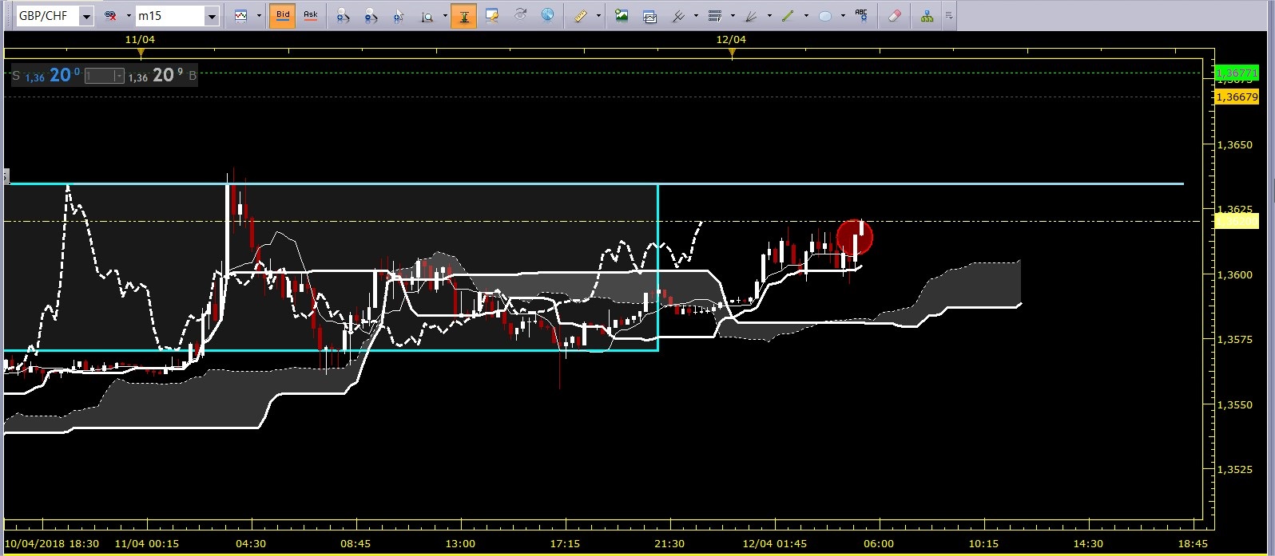Click the S sell price 1,36 20
The height and width of the screenshot is (556, 1275).
(x=46, y=76)
